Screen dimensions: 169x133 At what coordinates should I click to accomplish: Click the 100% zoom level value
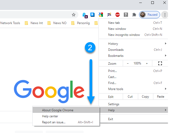click(137, 63)
